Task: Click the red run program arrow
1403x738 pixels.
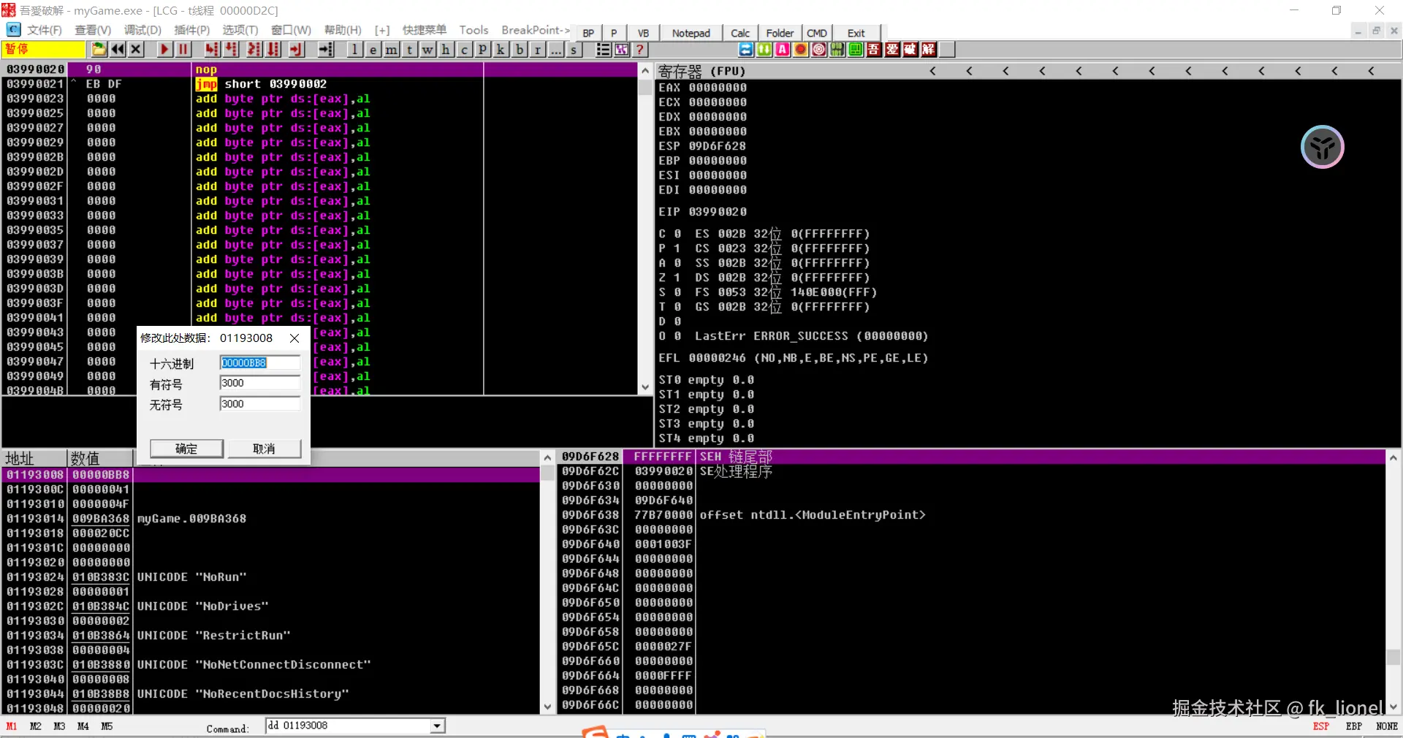Action: click(164, 49)
